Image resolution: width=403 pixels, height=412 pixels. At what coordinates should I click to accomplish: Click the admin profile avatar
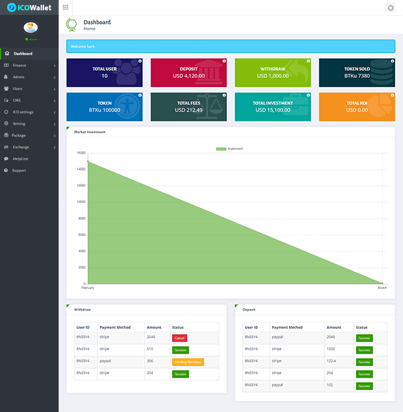(x=31, y=28)
